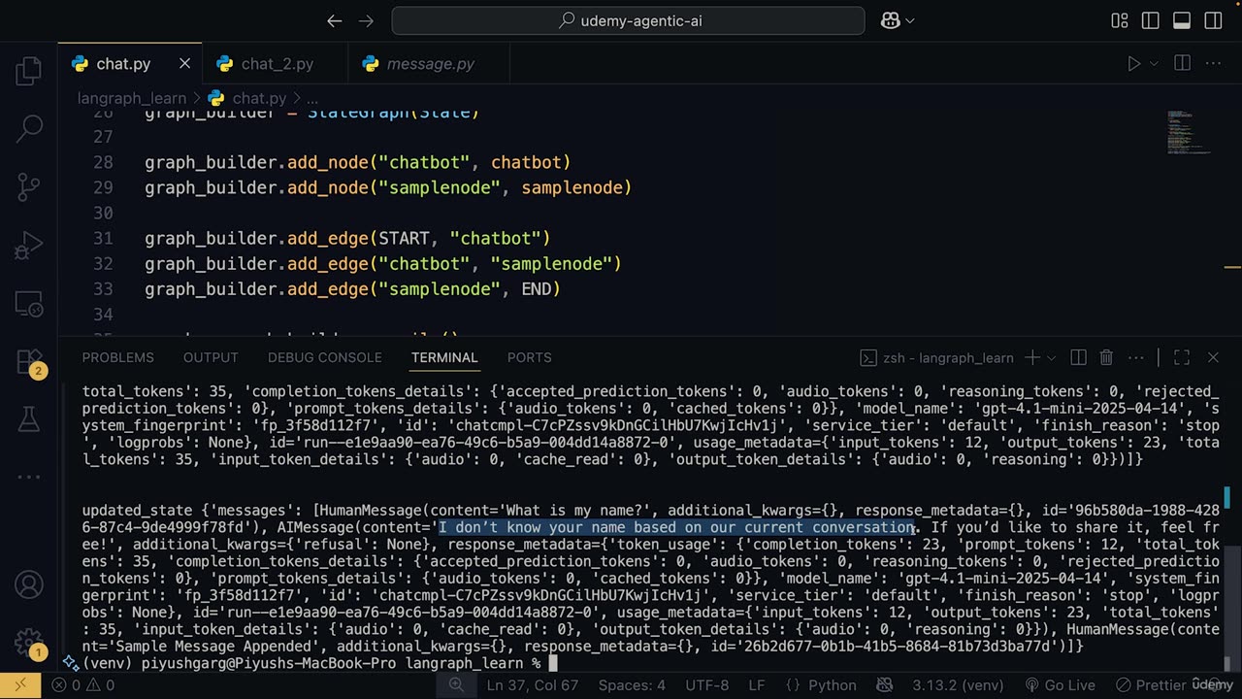The height and width of the screenshot is (699, 1242).
Task: Split the editor to the right
Action: click(1182, 64)
